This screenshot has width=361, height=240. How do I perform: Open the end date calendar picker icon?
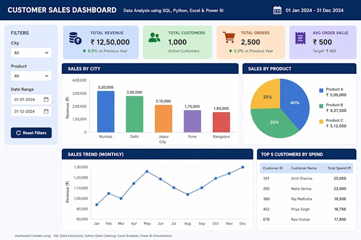point(46,111)
